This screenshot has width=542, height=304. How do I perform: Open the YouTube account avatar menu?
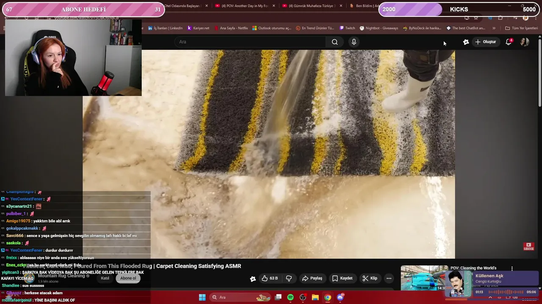525,42
